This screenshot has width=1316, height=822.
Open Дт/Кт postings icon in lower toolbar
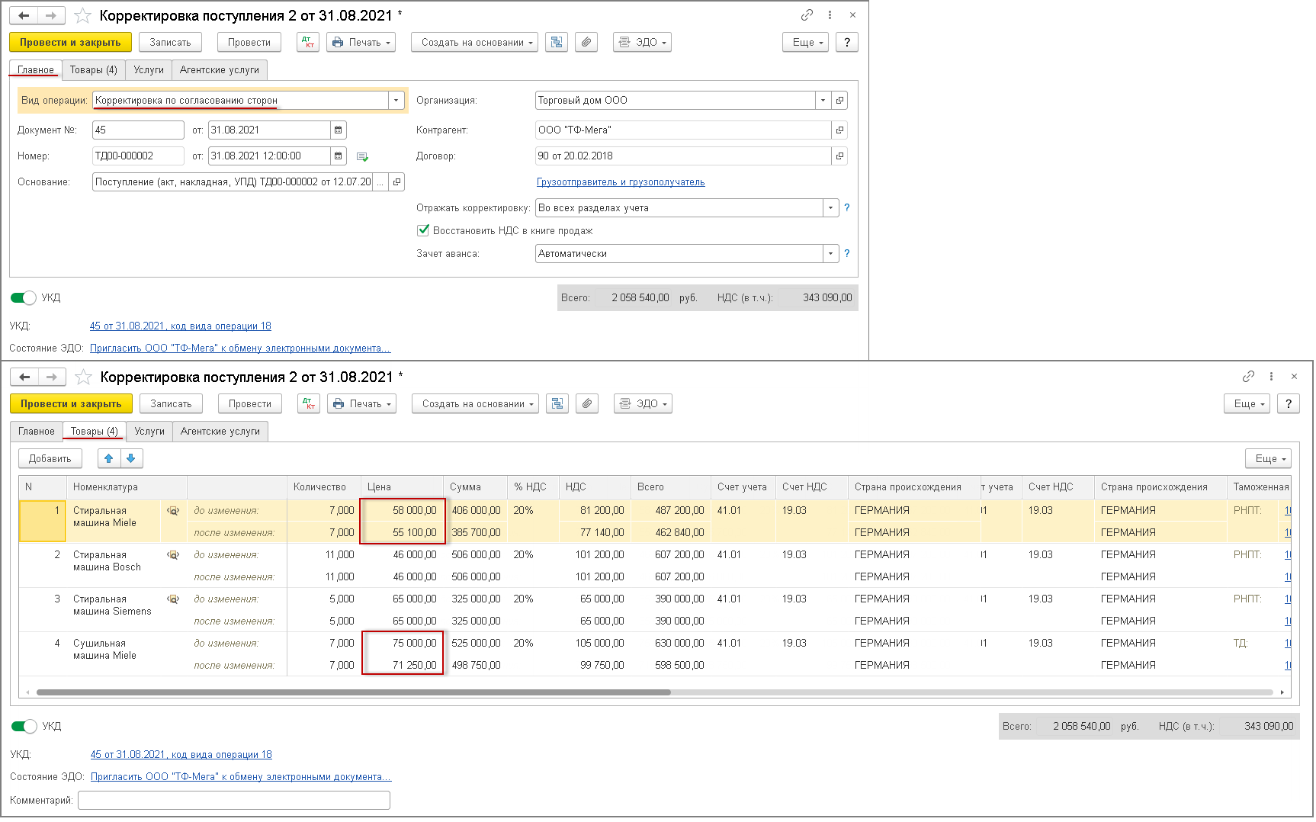[309, 403]
